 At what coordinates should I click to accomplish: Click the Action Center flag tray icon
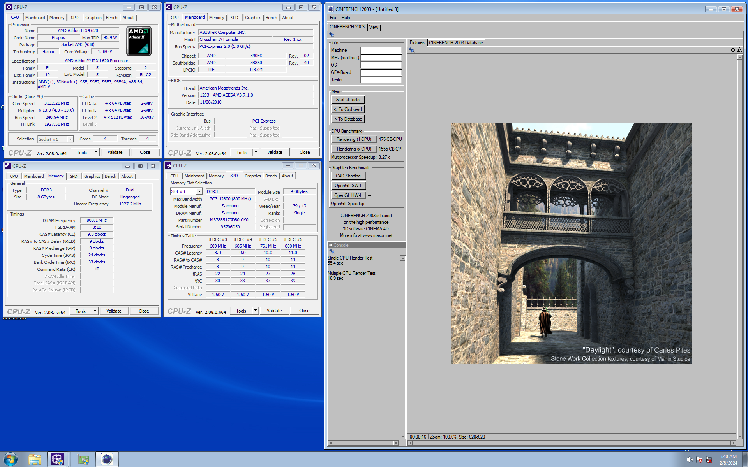[699, 460]
